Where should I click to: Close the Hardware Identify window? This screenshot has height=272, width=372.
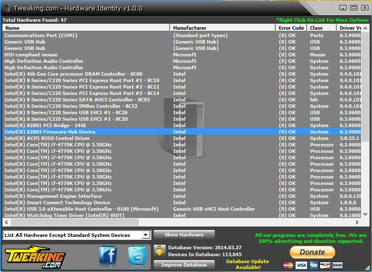click(x=365, y=8)
